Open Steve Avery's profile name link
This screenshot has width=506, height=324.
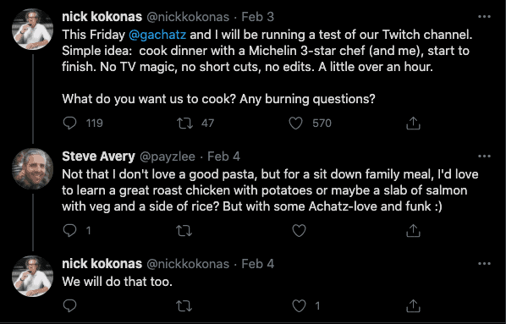coord(98,157)
